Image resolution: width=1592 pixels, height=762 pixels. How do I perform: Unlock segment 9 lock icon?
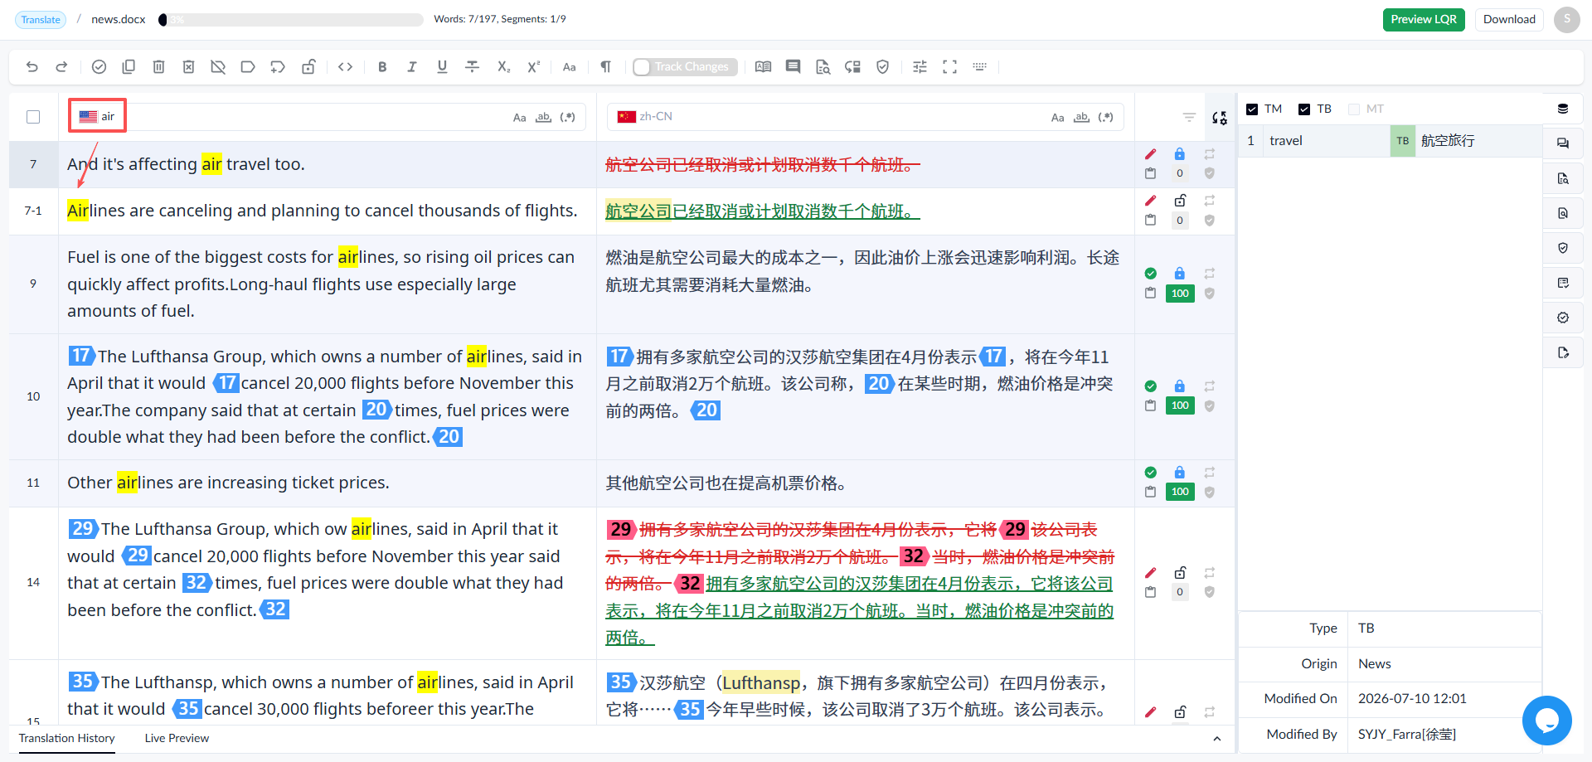[x=1179, y=274]
